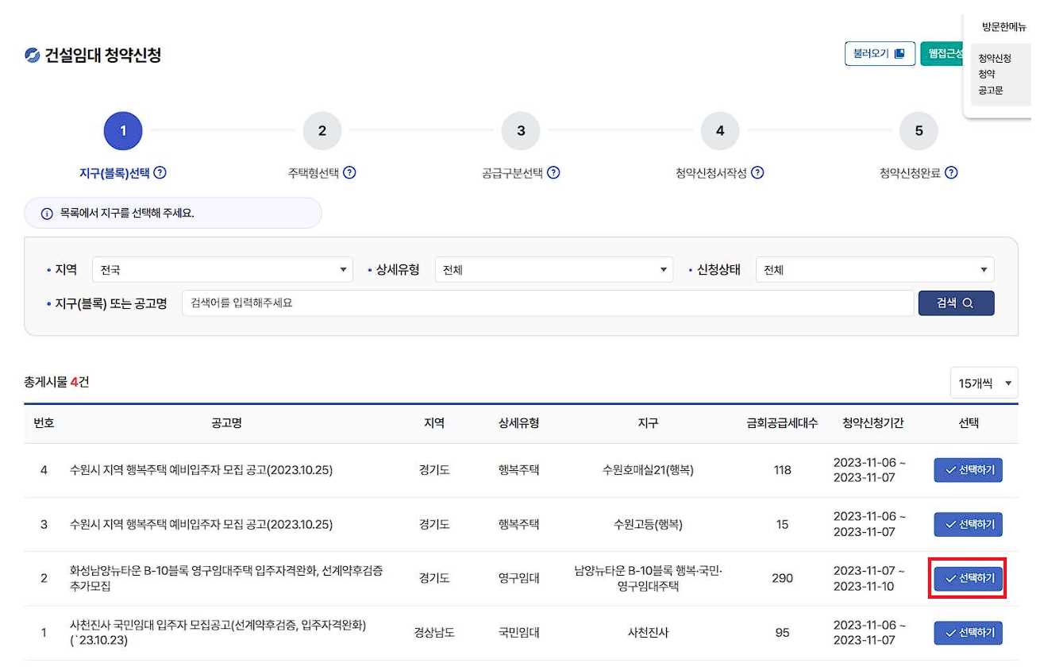The height and width of the screenshot is (667, 1040).
Task: Click the help icon next to 주택형선택
Action: click(349, 172)
